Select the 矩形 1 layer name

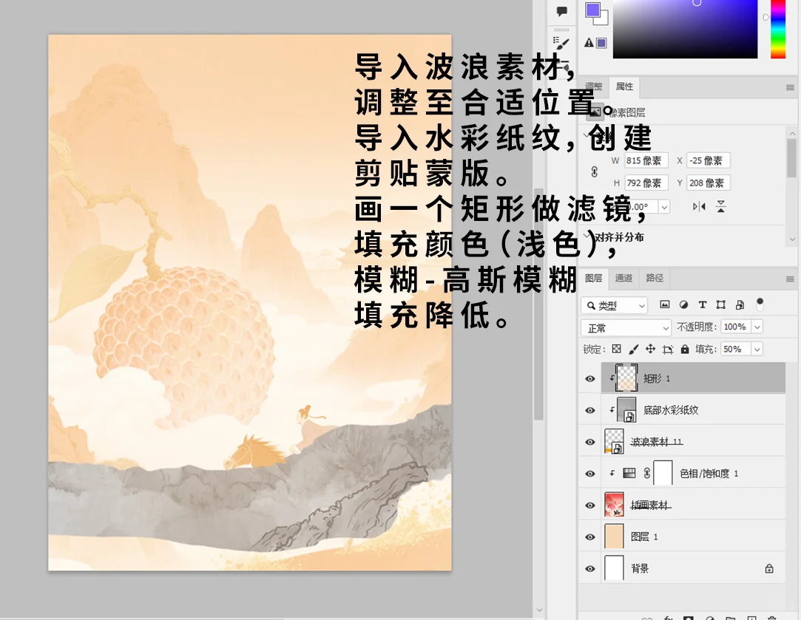tap(657, 378)
